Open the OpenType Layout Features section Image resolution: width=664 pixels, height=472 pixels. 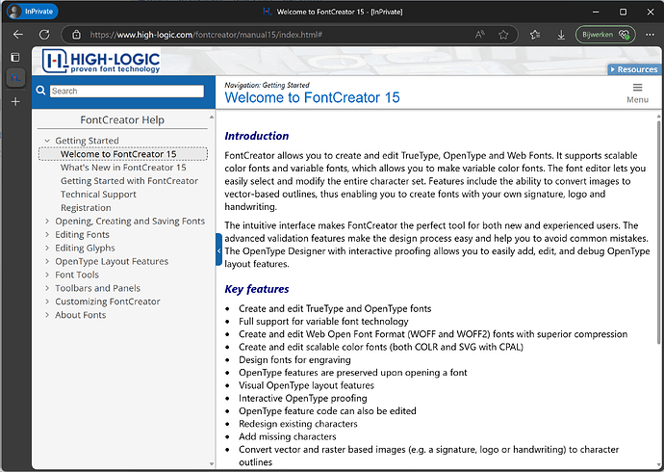click(112, 261)
